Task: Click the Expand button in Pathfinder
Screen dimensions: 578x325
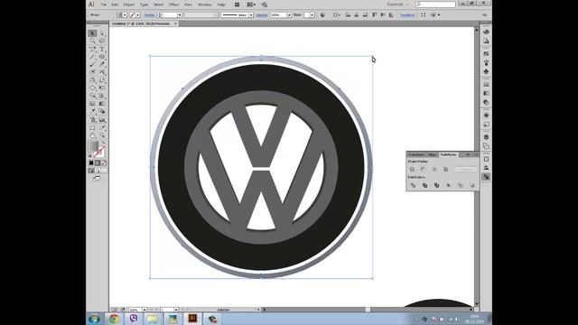Action: pyautogui.click(x=466, y=169)
